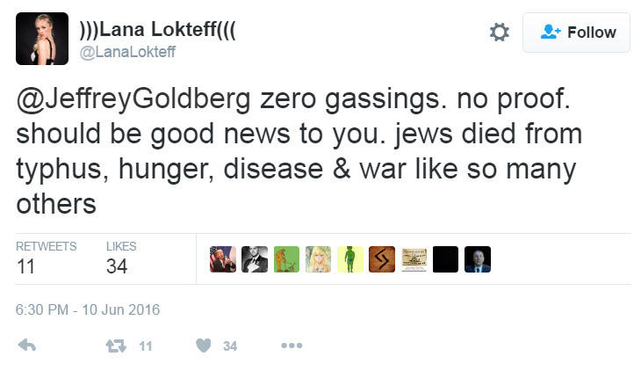Click the reply arrow icon
This screenshot has height=371, width=641.
[27, 346]
